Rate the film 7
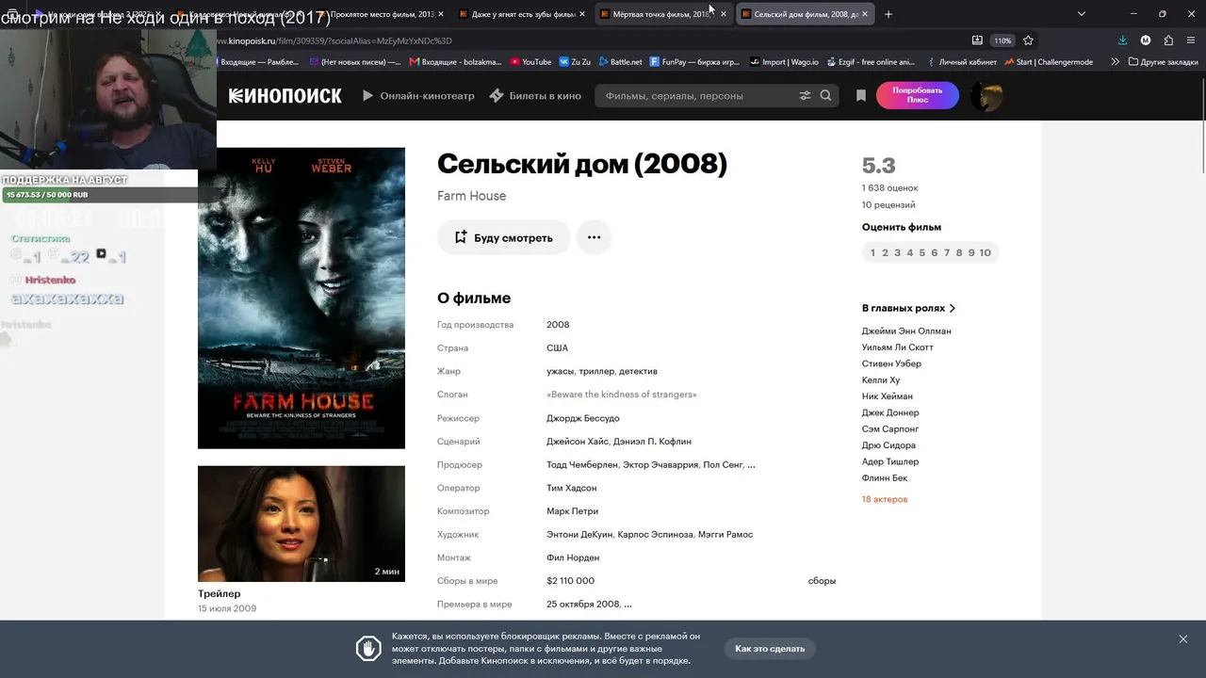Image resolution: width=1206 pixels, height=678 pixels. click(947, 252)
